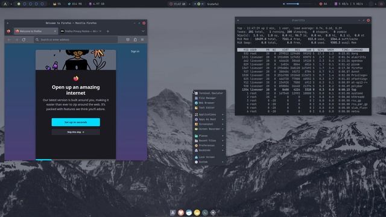
Task: Click the clock in the top bar
Action: point(177,4)
